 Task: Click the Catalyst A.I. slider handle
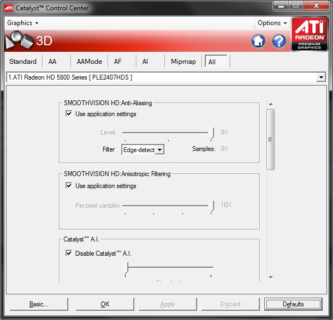tap(126, 268)
